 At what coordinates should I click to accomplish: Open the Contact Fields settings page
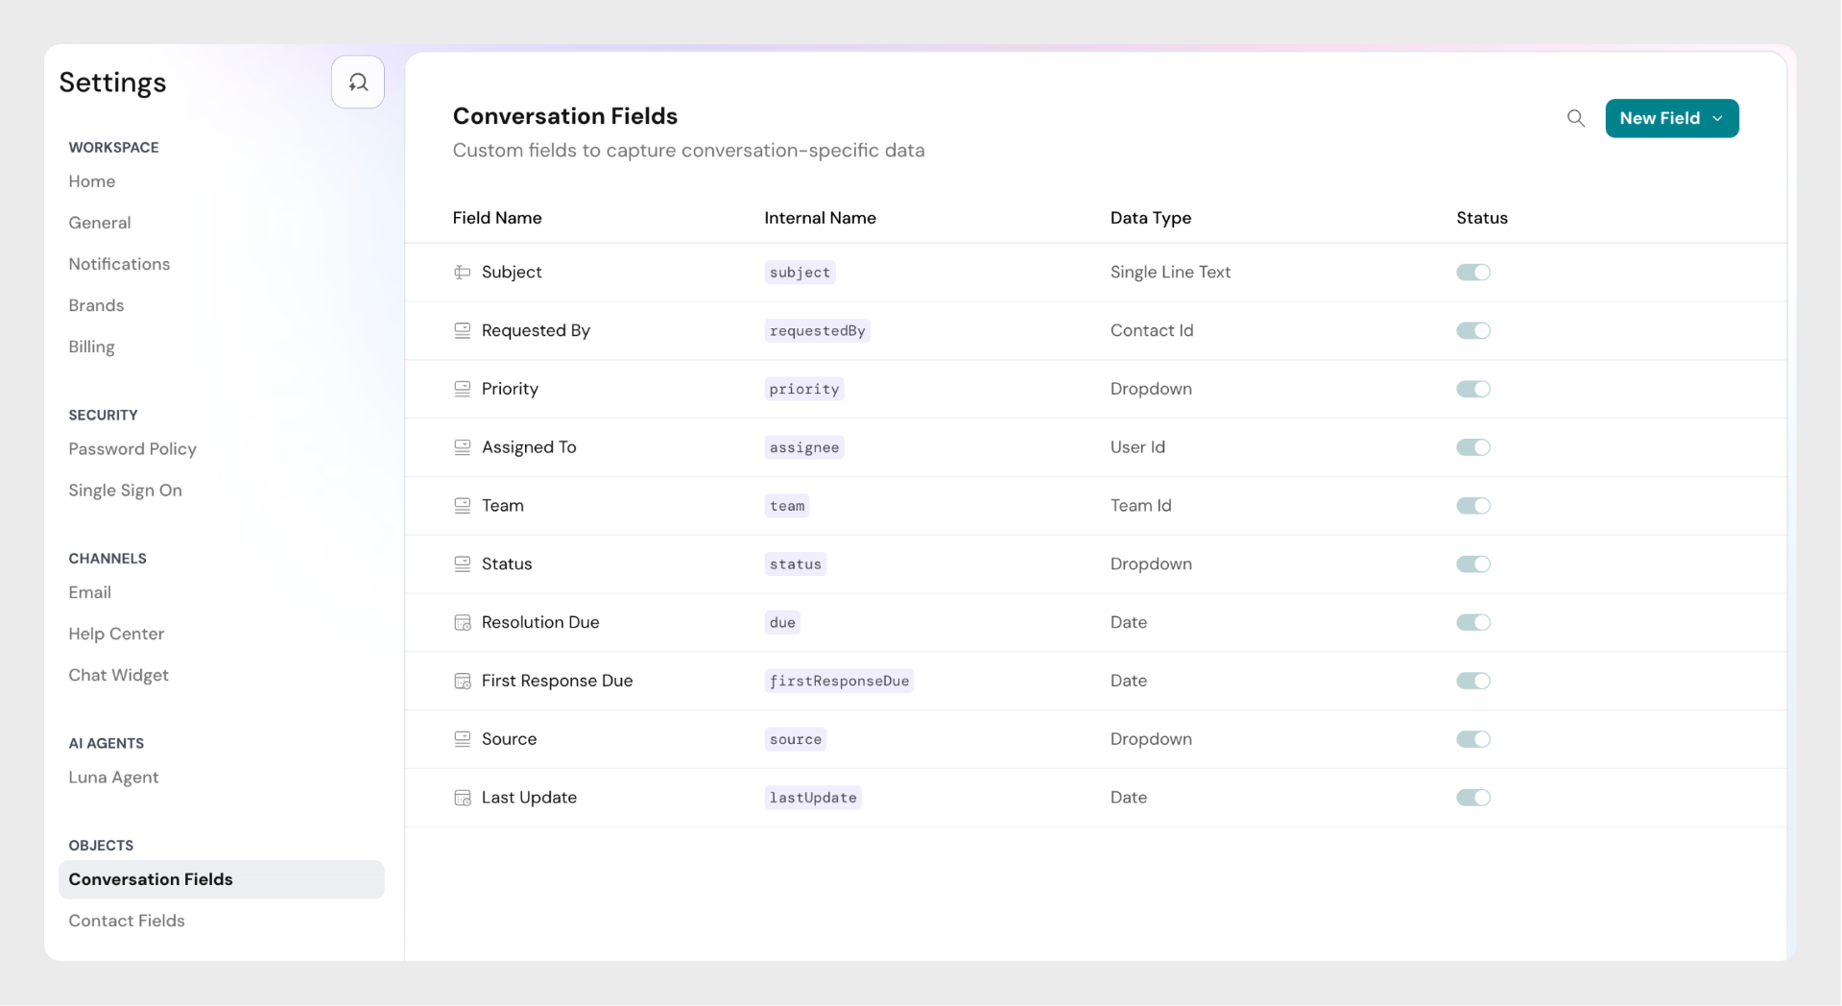(x=127, y=921)
